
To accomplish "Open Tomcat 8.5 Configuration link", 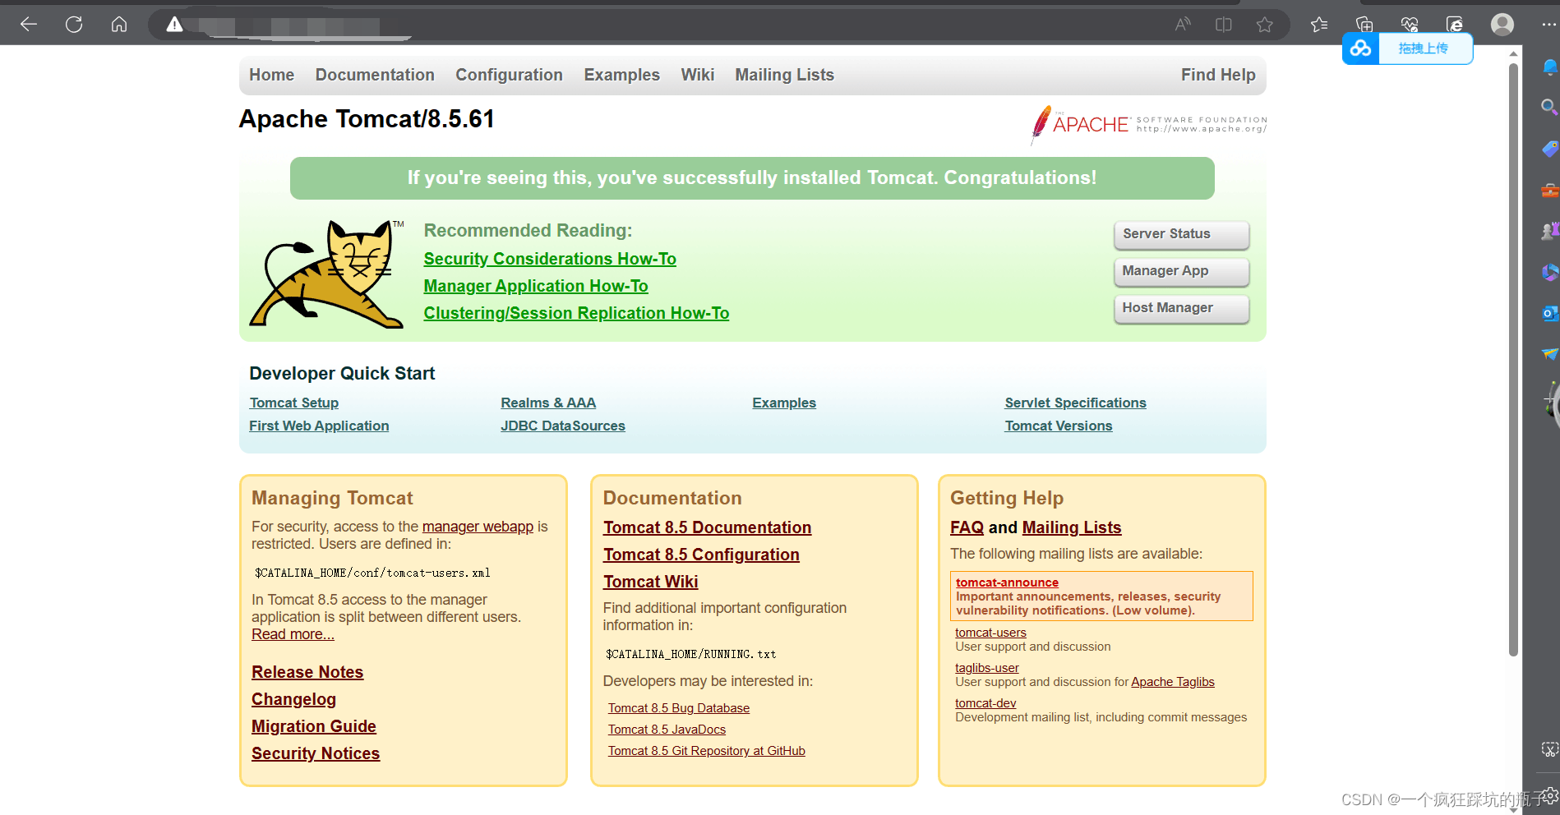I will (701, 555).
